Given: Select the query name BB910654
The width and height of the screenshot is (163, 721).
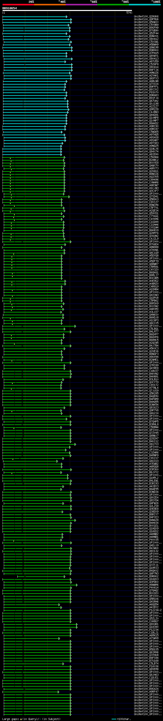Looking at the screenshot, I should 9,8.
